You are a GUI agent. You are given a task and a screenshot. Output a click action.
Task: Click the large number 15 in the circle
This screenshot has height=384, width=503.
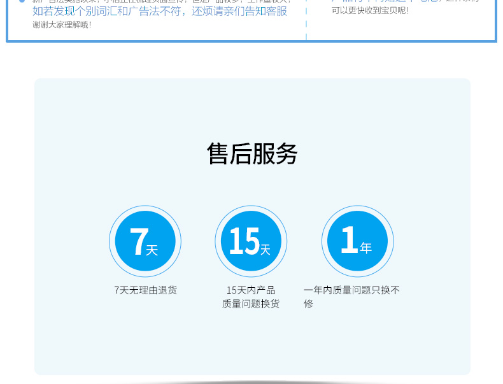coord(243,242)
